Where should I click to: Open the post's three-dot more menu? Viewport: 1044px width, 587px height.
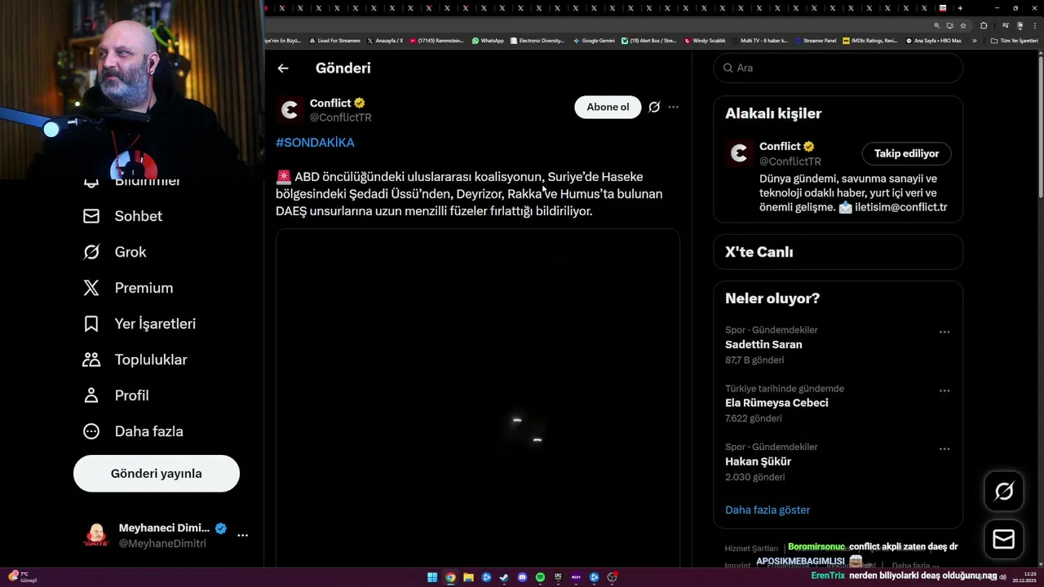point(673,107)
